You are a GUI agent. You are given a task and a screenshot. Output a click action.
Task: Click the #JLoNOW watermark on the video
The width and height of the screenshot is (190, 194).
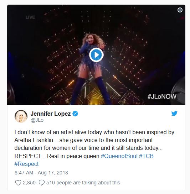click(162, 96)
